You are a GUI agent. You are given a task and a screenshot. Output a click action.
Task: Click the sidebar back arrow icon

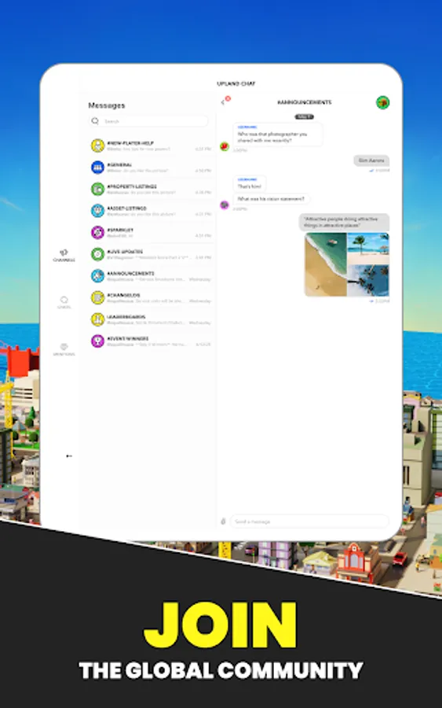point(69,456)
